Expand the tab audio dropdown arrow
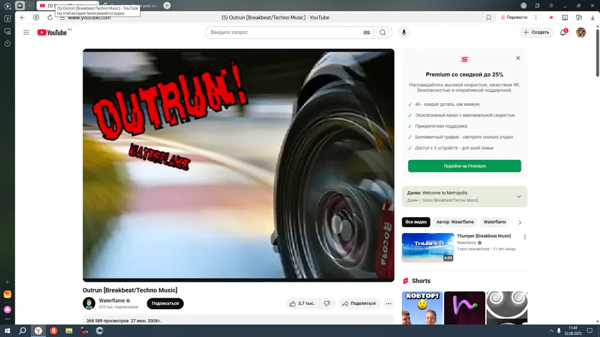This screenshot has height=337, width=600. tap(29, 5)
